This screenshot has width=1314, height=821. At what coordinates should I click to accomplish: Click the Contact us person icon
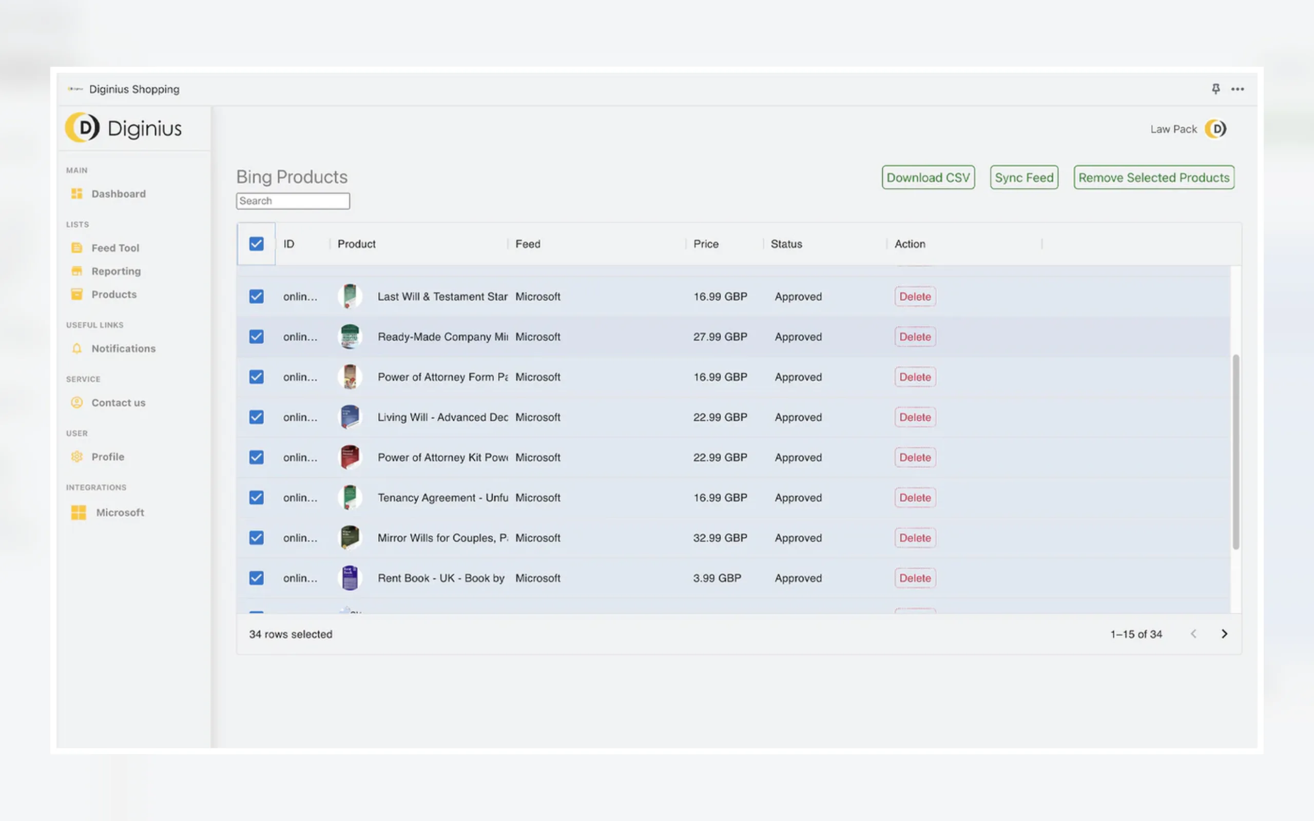pyautogui.click(x=76, y=402)
